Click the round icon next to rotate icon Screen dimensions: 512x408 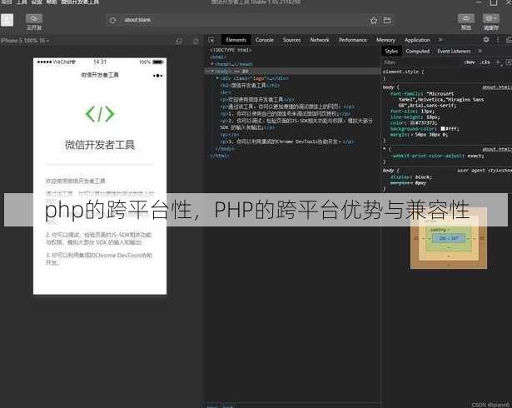coord(196,41)
